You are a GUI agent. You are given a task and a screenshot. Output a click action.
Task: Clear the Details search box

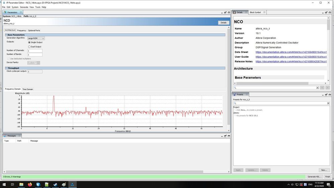click(x=317, y=88)
